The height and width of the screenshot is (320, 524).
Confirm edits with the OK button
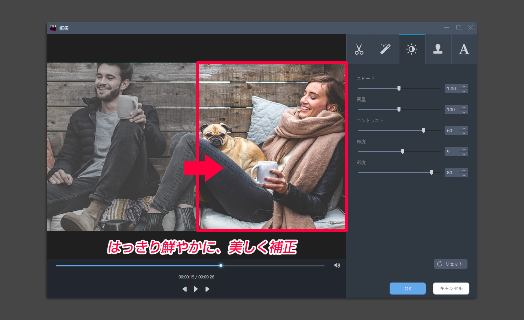pyautogui.click(x=408, y=289)
